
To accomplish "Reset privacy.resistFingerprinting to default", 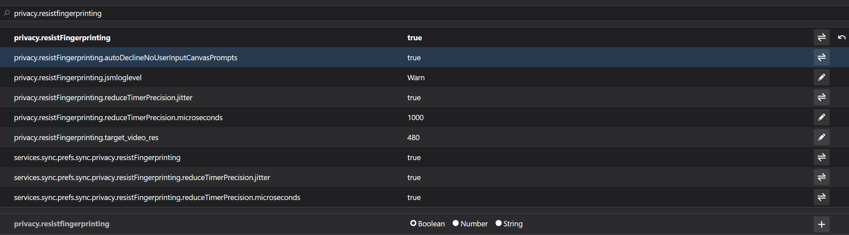I will point(841,37).
